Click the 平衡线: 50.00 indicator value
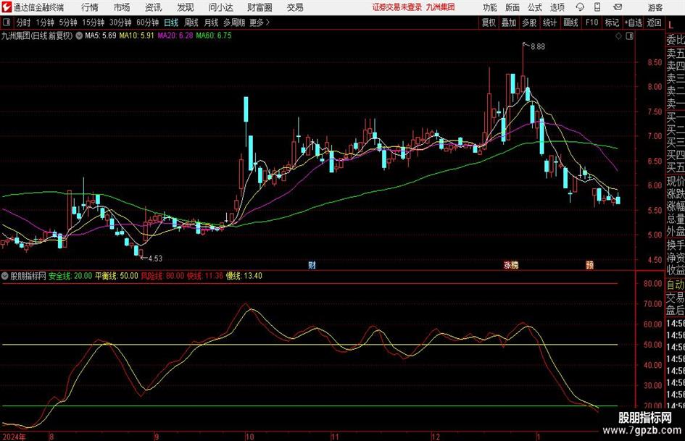 (117, 276)
